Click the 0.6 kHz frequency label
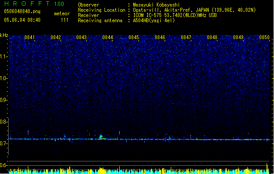The image size is (274, 174). click(x=3, y=165)
